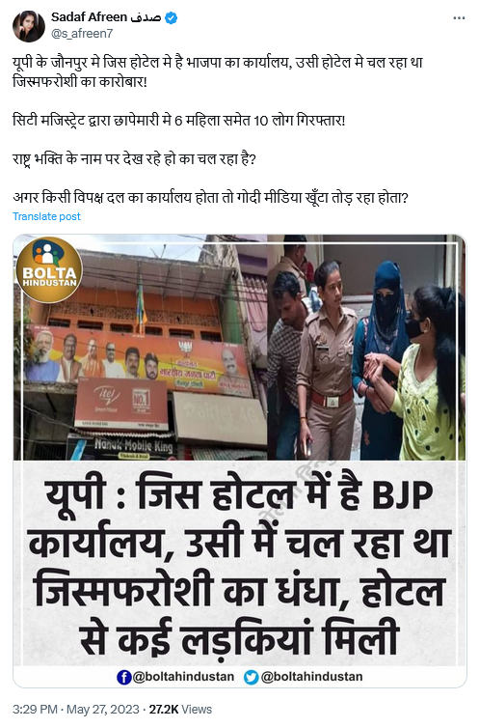Image resolution: width=479 pixels, height=728 pixels.
Task: Click the Hindi headline text in image
Action: tap(239, 566)
